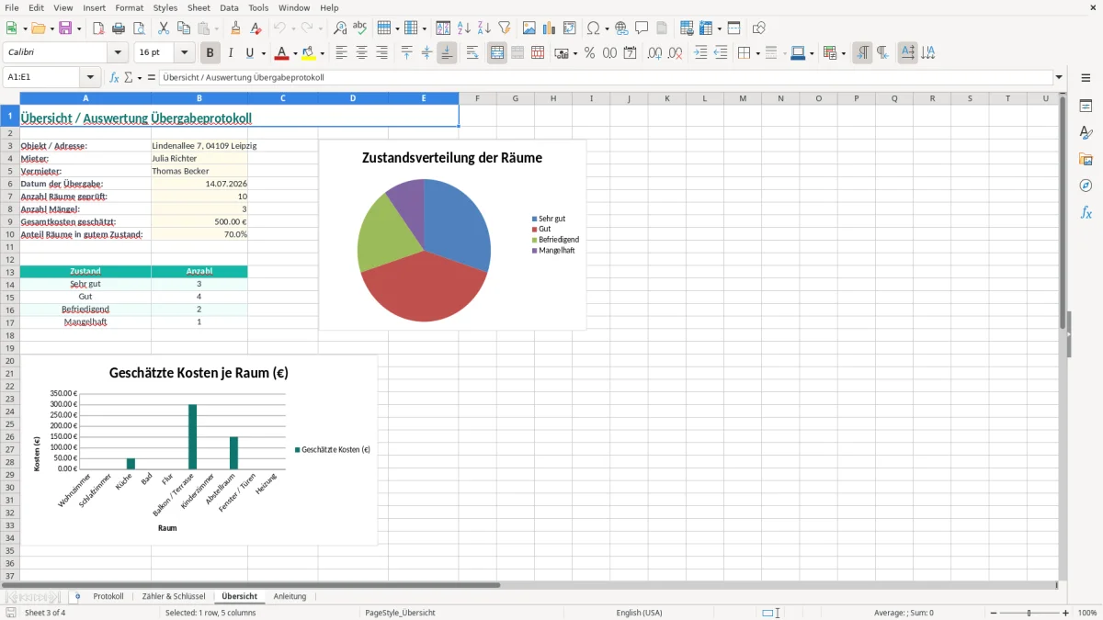Switch to the Protokoll sheet tab
Image resolution: width=1103 pixels, height=620 pixels.
(x=108, y=596)
